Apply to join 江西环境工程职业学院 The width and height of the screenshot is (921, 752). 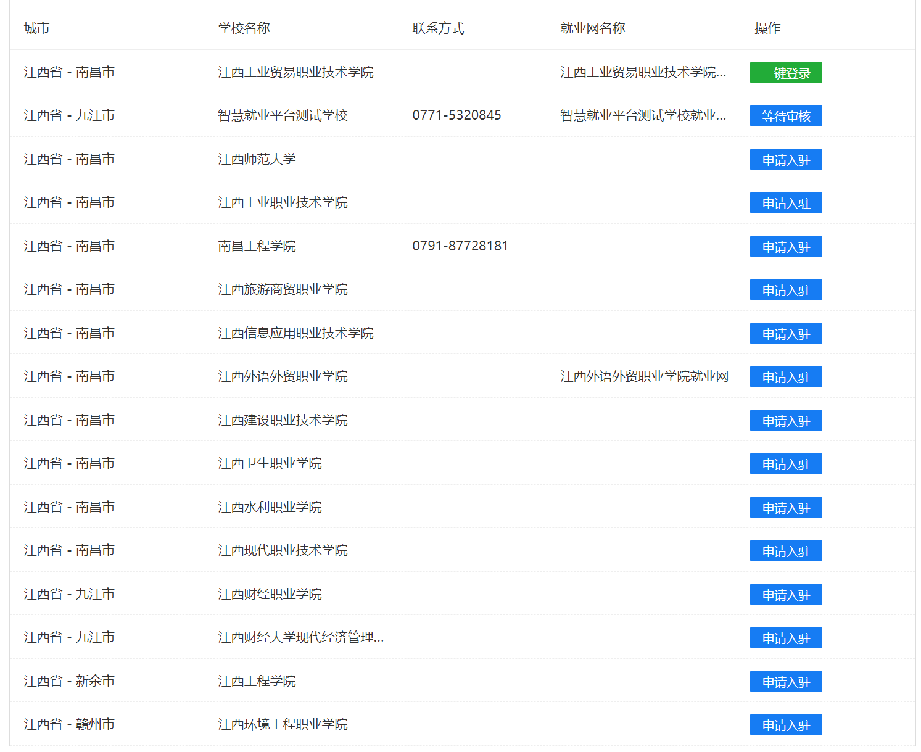pos(786,725)
